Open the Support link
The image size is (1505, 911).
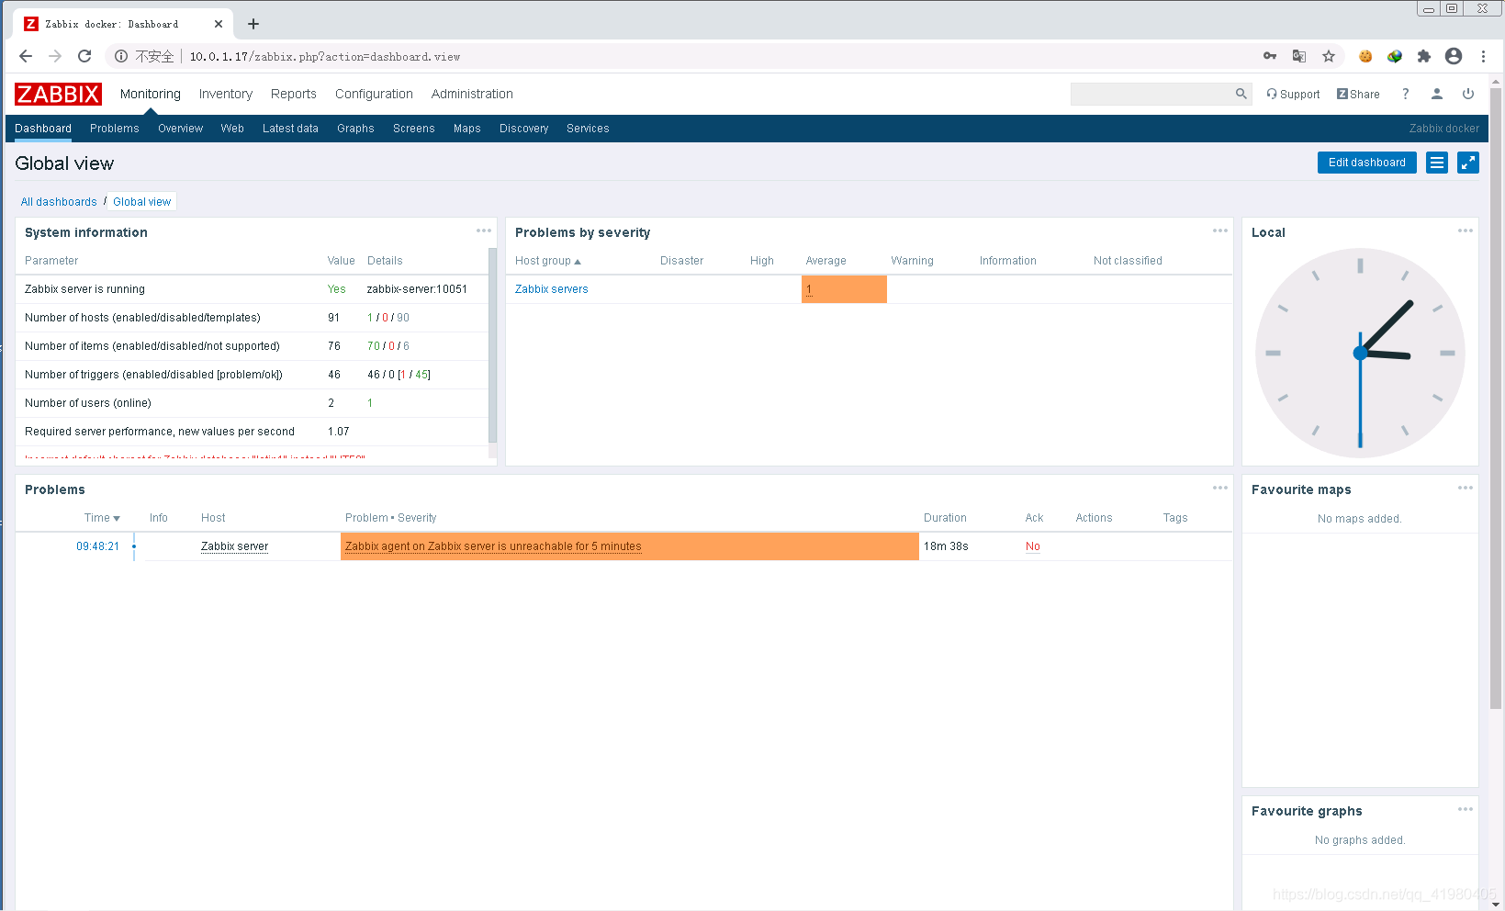[x=1293, y=94]
